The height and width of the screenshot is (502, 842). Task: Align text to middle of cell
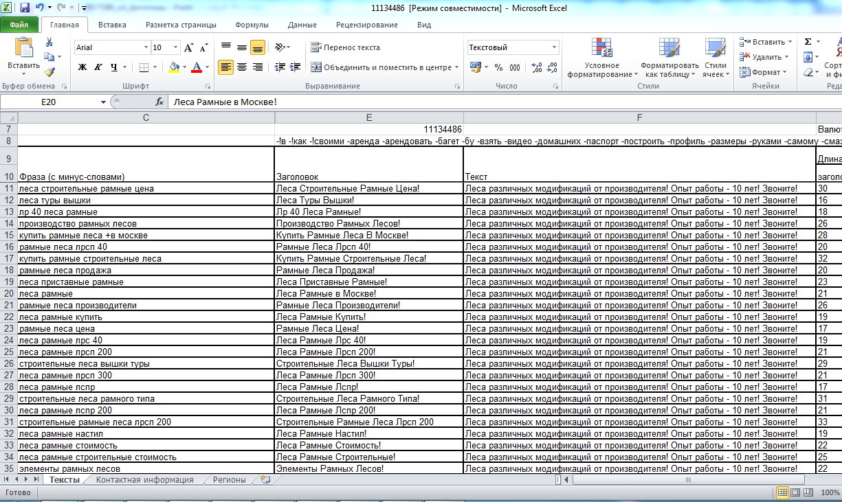[x=242, y=47]
